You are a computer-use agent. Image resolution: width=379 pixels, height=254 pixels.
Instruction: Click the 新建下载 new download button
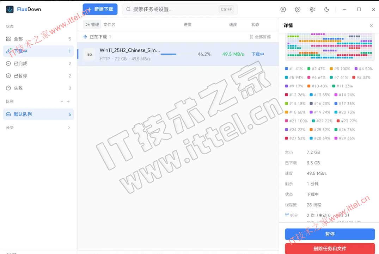coord(100,9)
